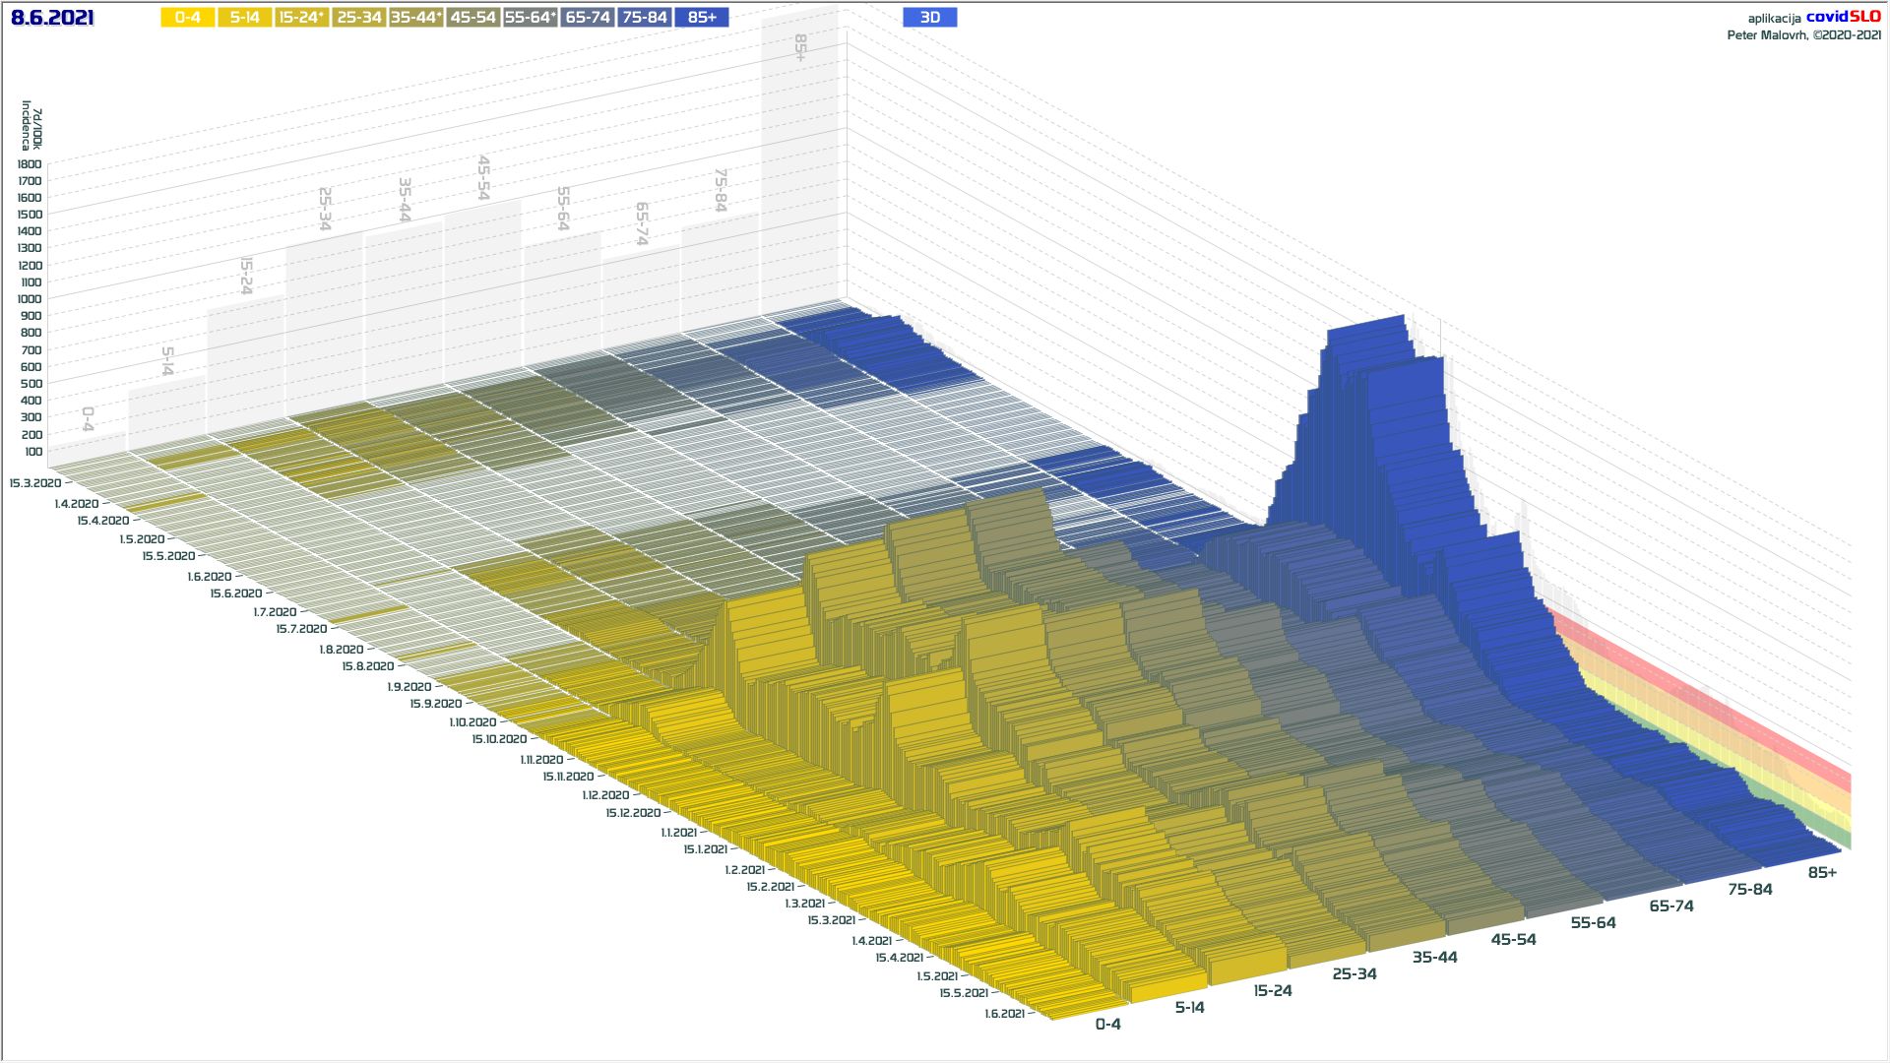Click the Peter Malovrh copyright text
The width and height of the screenshot is (1890, 1063).
tap(1803, 35)
